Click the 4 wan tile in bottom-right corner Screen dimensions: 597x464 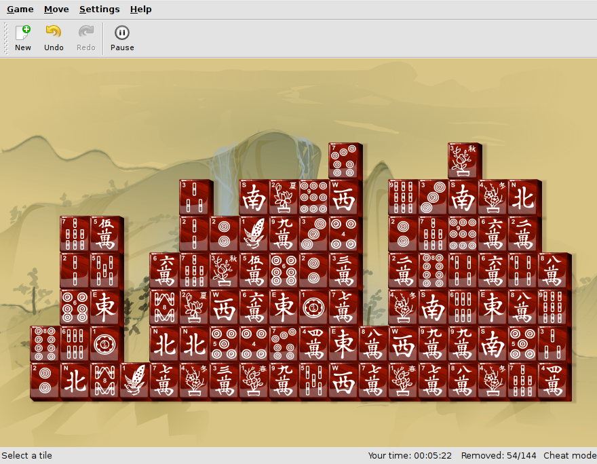554,381
